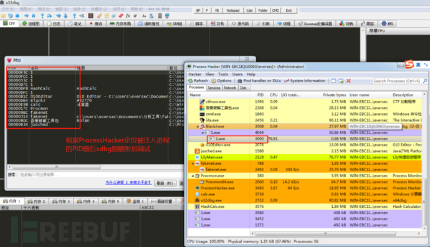This screenshot has width=430, height=247.
Task: Select the LilyMain.exe process row
Action: point(305,157)
